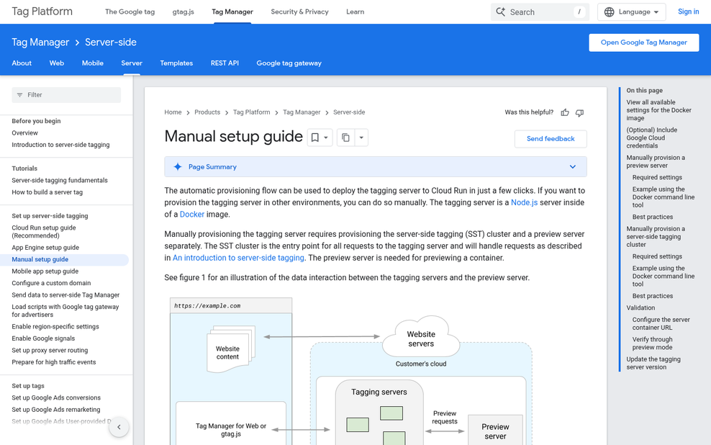Screen dimensions: 711x445
Task: Open the Docker link in the paragraph
Action: coord(192,214)
